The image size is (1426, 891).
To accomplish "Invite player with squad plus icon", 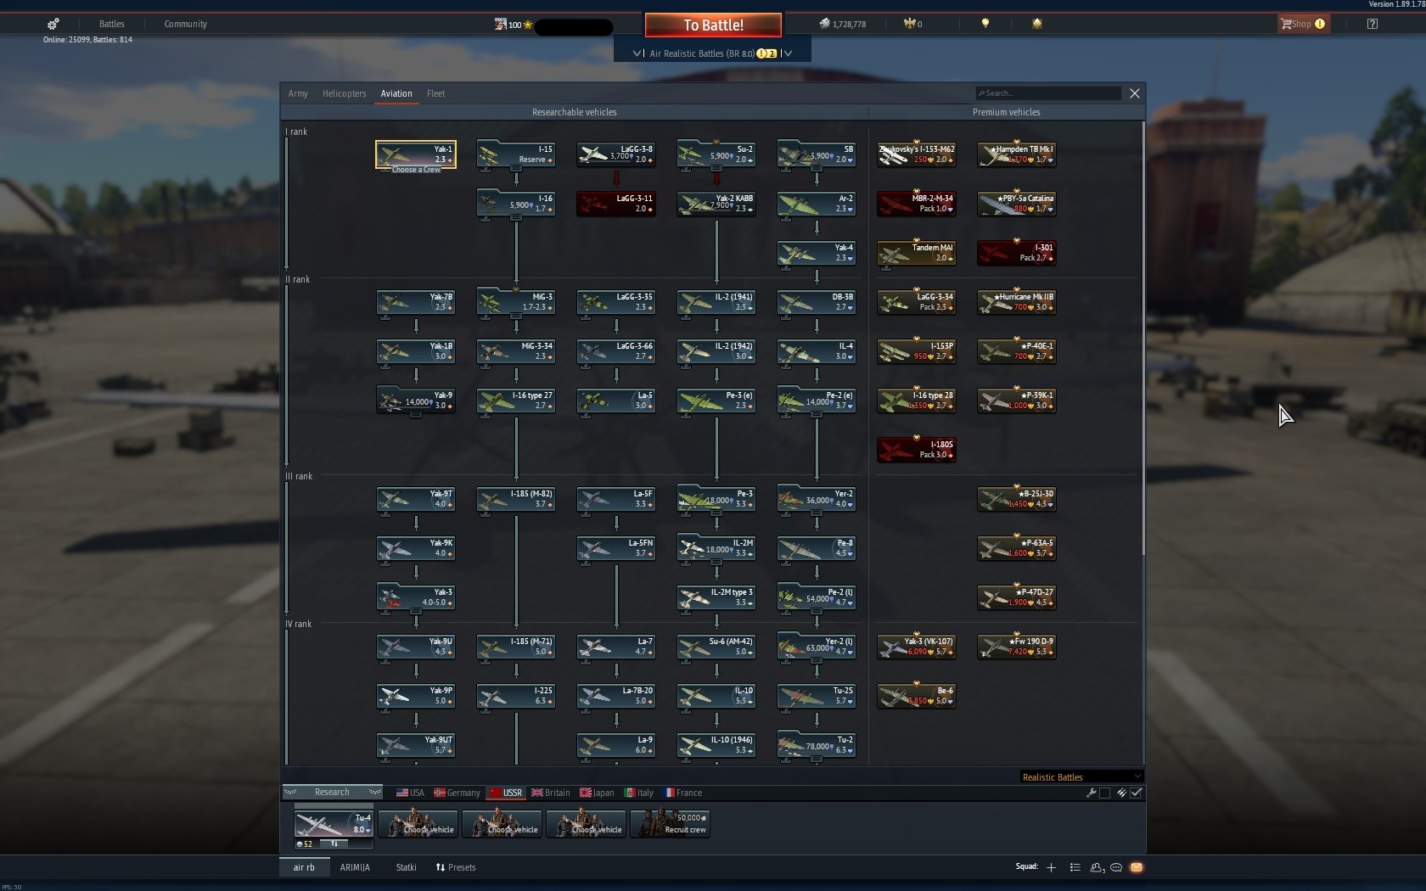I will [x=1051, y=867].
